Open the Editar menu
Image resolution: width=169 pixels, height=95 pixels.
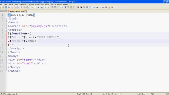[x=5, y=4]
